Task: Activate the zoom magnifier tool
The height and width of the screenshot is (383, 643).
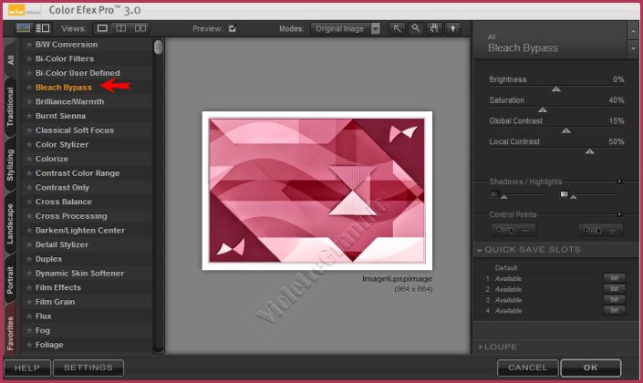Action: (x=415, y=28)
